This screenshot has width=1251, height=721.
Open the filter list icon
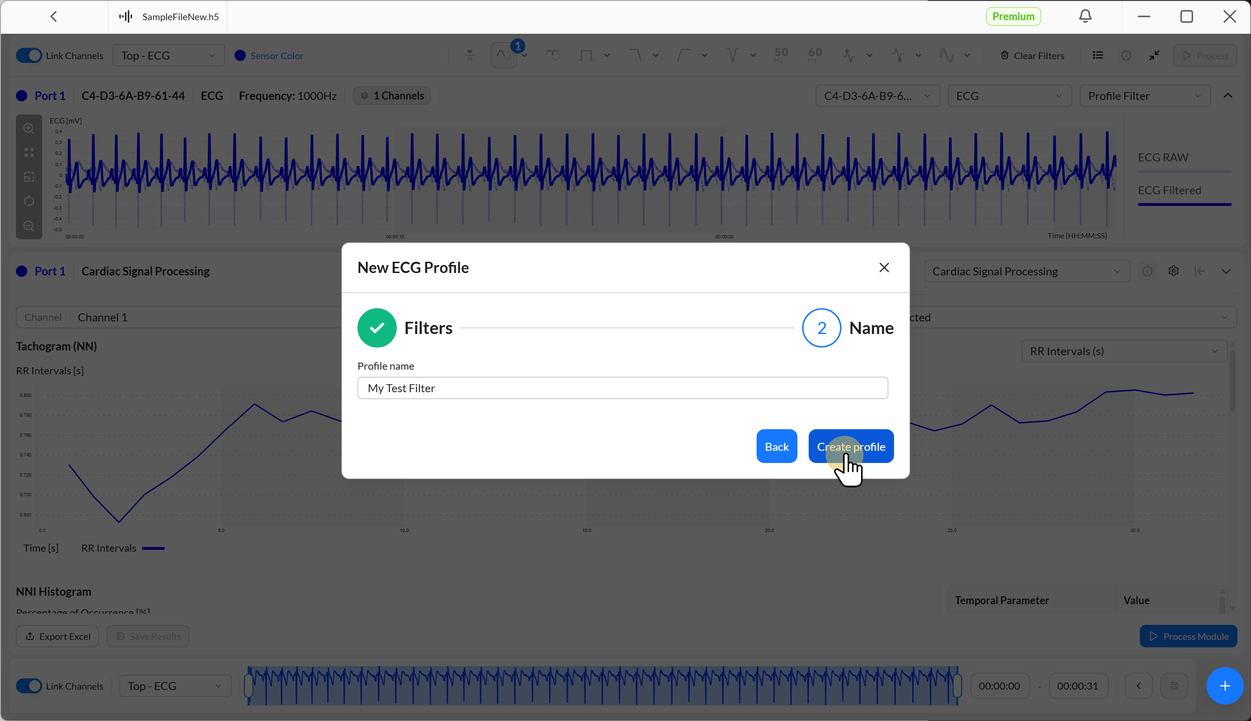point(1098,55)
